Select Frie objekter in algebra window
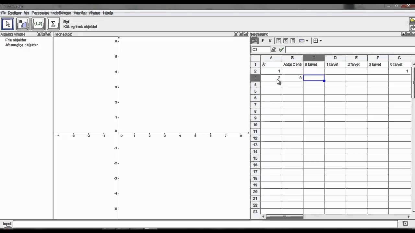The height and width of the screenshot is (233, 415). pyautogui.click(x=16, y=40)
